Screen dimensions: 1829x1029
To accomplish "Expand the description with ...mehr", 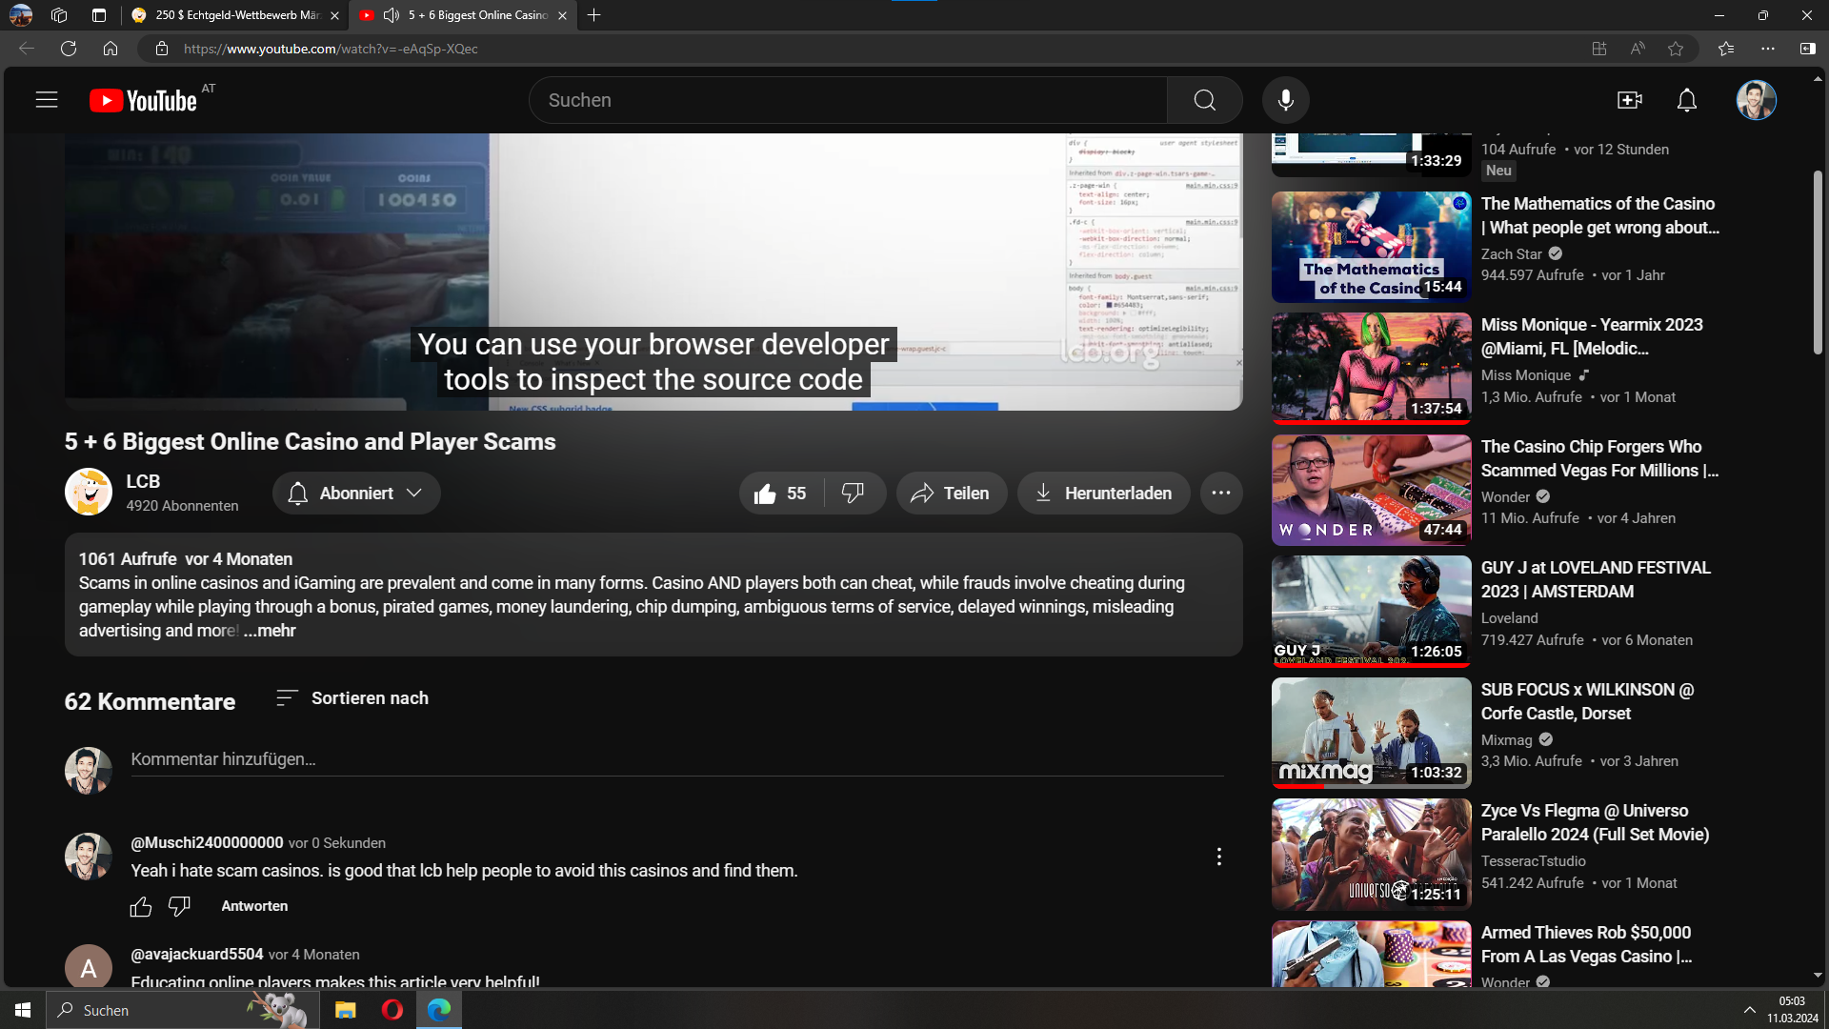I will (270, 631).
